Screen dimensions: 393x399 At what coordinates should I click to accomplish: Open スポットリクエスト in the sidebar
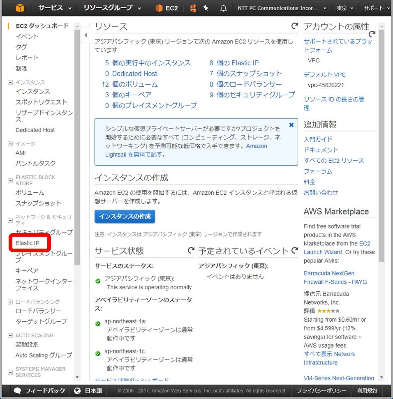[41, 102]
